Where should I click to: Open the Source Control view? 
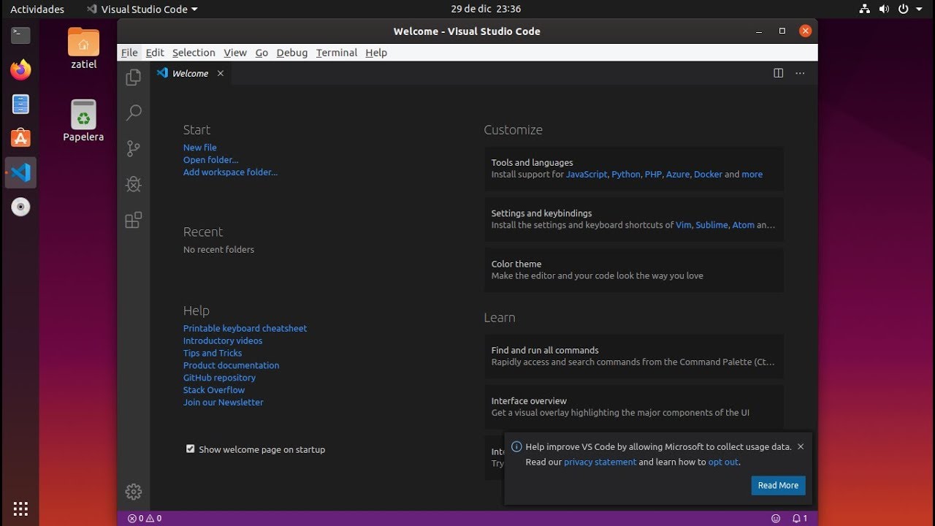tap(133, 148)
